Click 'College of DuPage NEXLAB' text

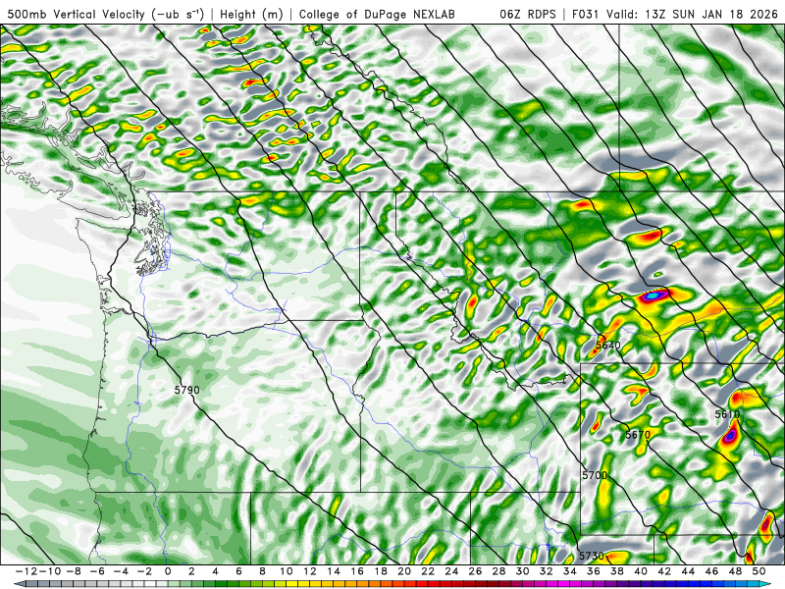[377, 15]
